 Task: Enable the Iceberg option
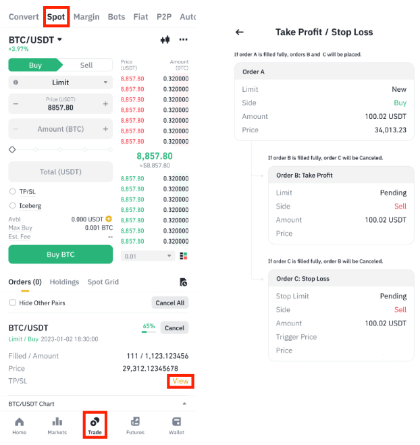click(x=13, y=205)
